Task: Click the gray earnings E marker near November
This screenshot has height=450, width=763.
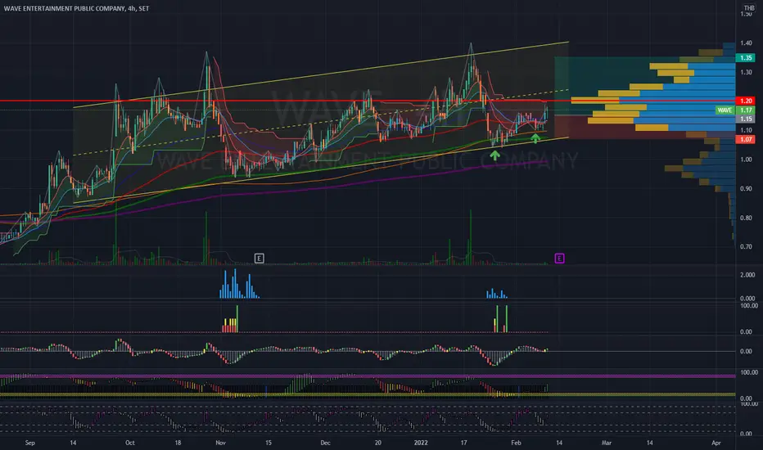Action: [260, 259]
